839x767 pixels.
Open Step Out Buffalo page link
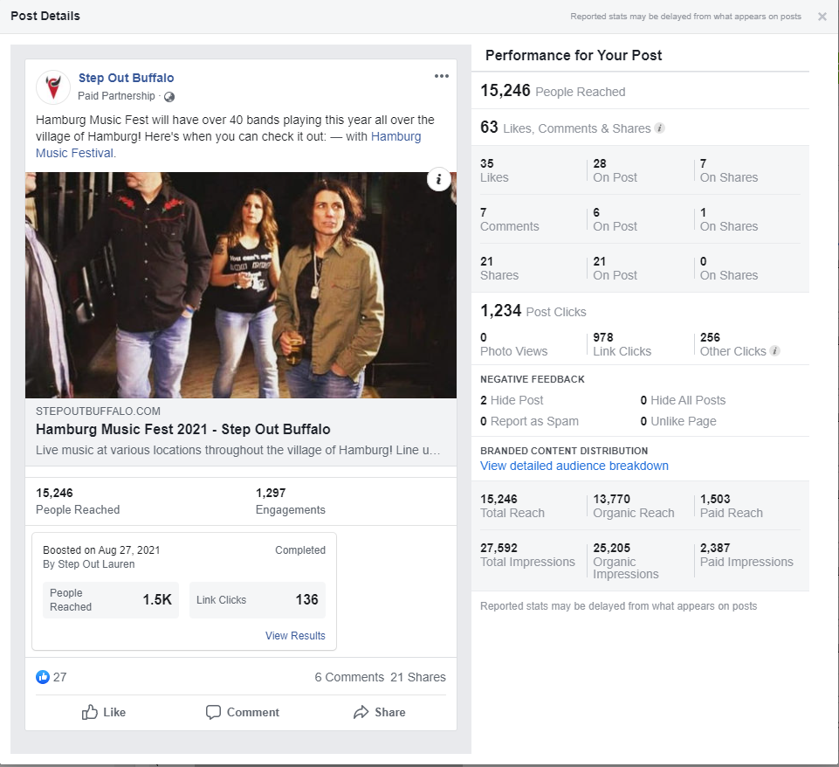[127, 78]
